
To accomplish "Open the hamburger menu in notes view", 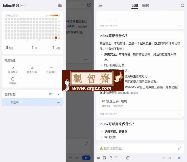I will pos(100,5).
